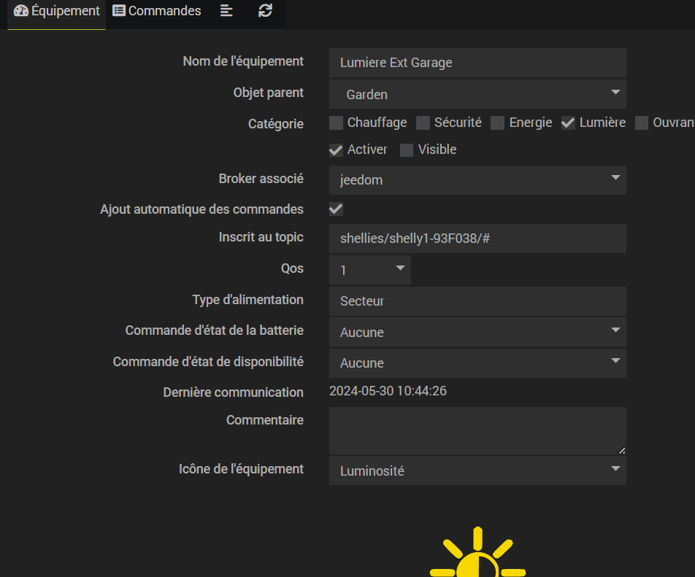This screenshot has width=695, height=577.
Task: Click the list icon on Commandes tab
Action: pos(119,12)
